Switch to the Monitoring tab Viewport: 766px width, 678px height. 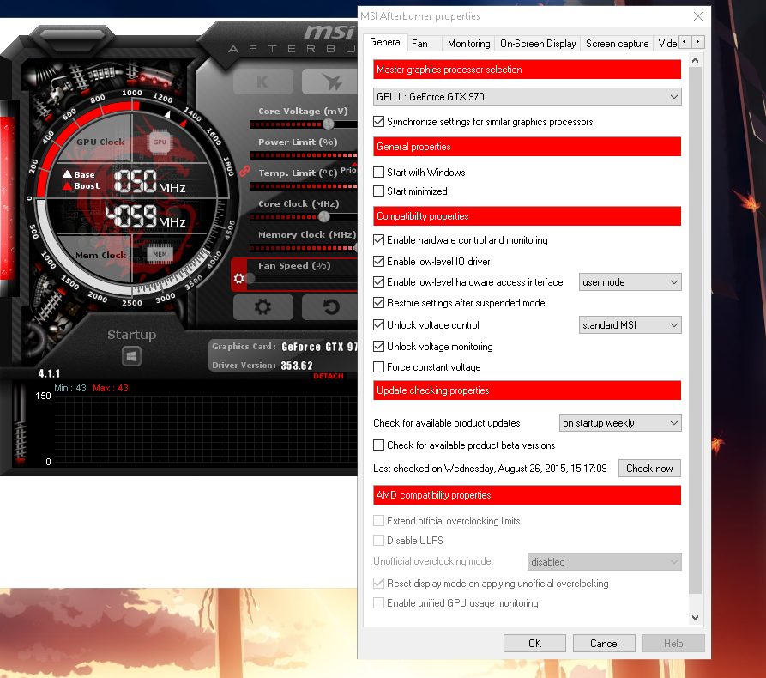click(468, 44)
